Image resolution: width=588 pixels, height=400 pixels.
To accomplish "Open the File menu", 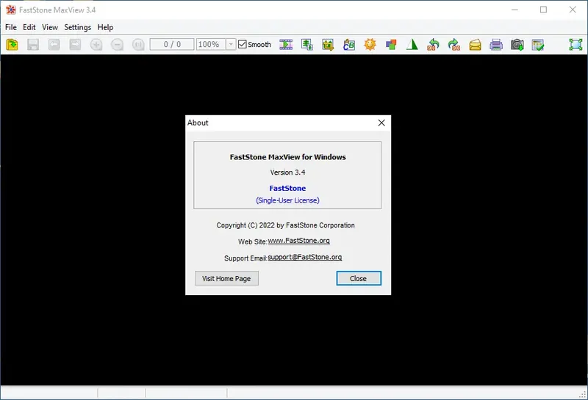I will click(11, 27).
